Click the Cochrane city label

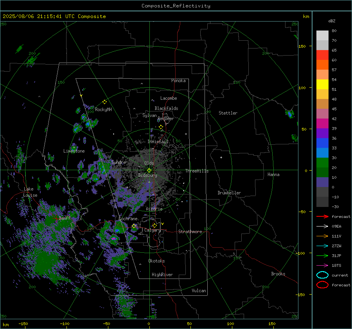click(x=128, y=219)
